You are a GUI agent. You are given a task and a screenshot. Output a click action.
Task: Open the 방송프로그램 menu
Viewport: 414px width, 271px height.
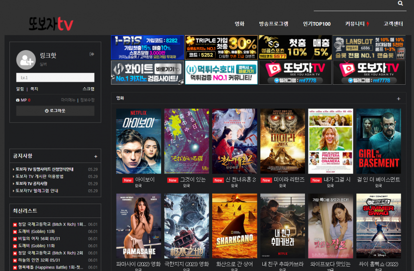tap(273, 24)
